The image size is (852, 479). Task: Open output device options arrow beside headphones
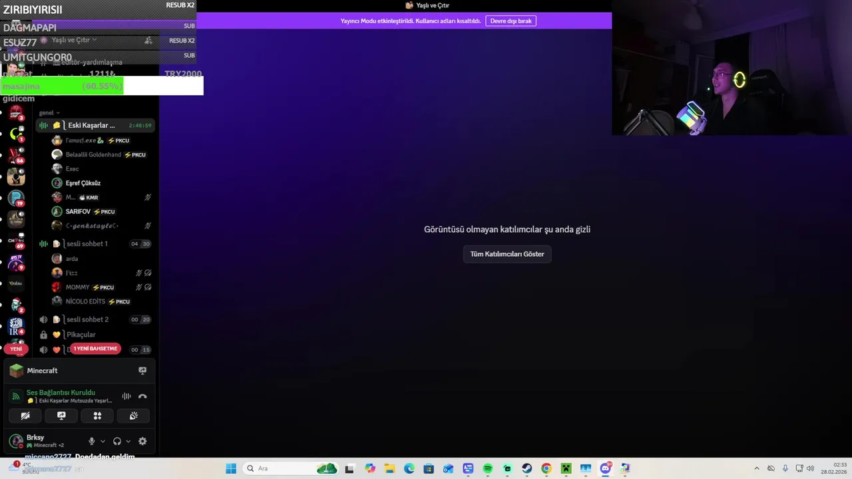(x=128, y=441)
